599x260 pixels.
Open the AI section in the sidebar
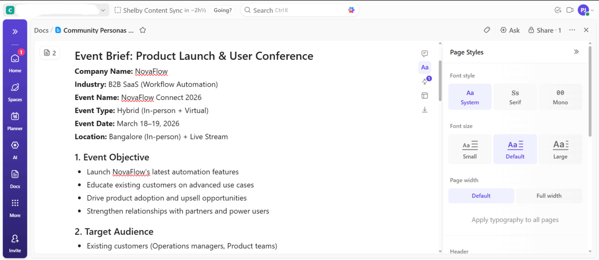click(x=15, y=150)
